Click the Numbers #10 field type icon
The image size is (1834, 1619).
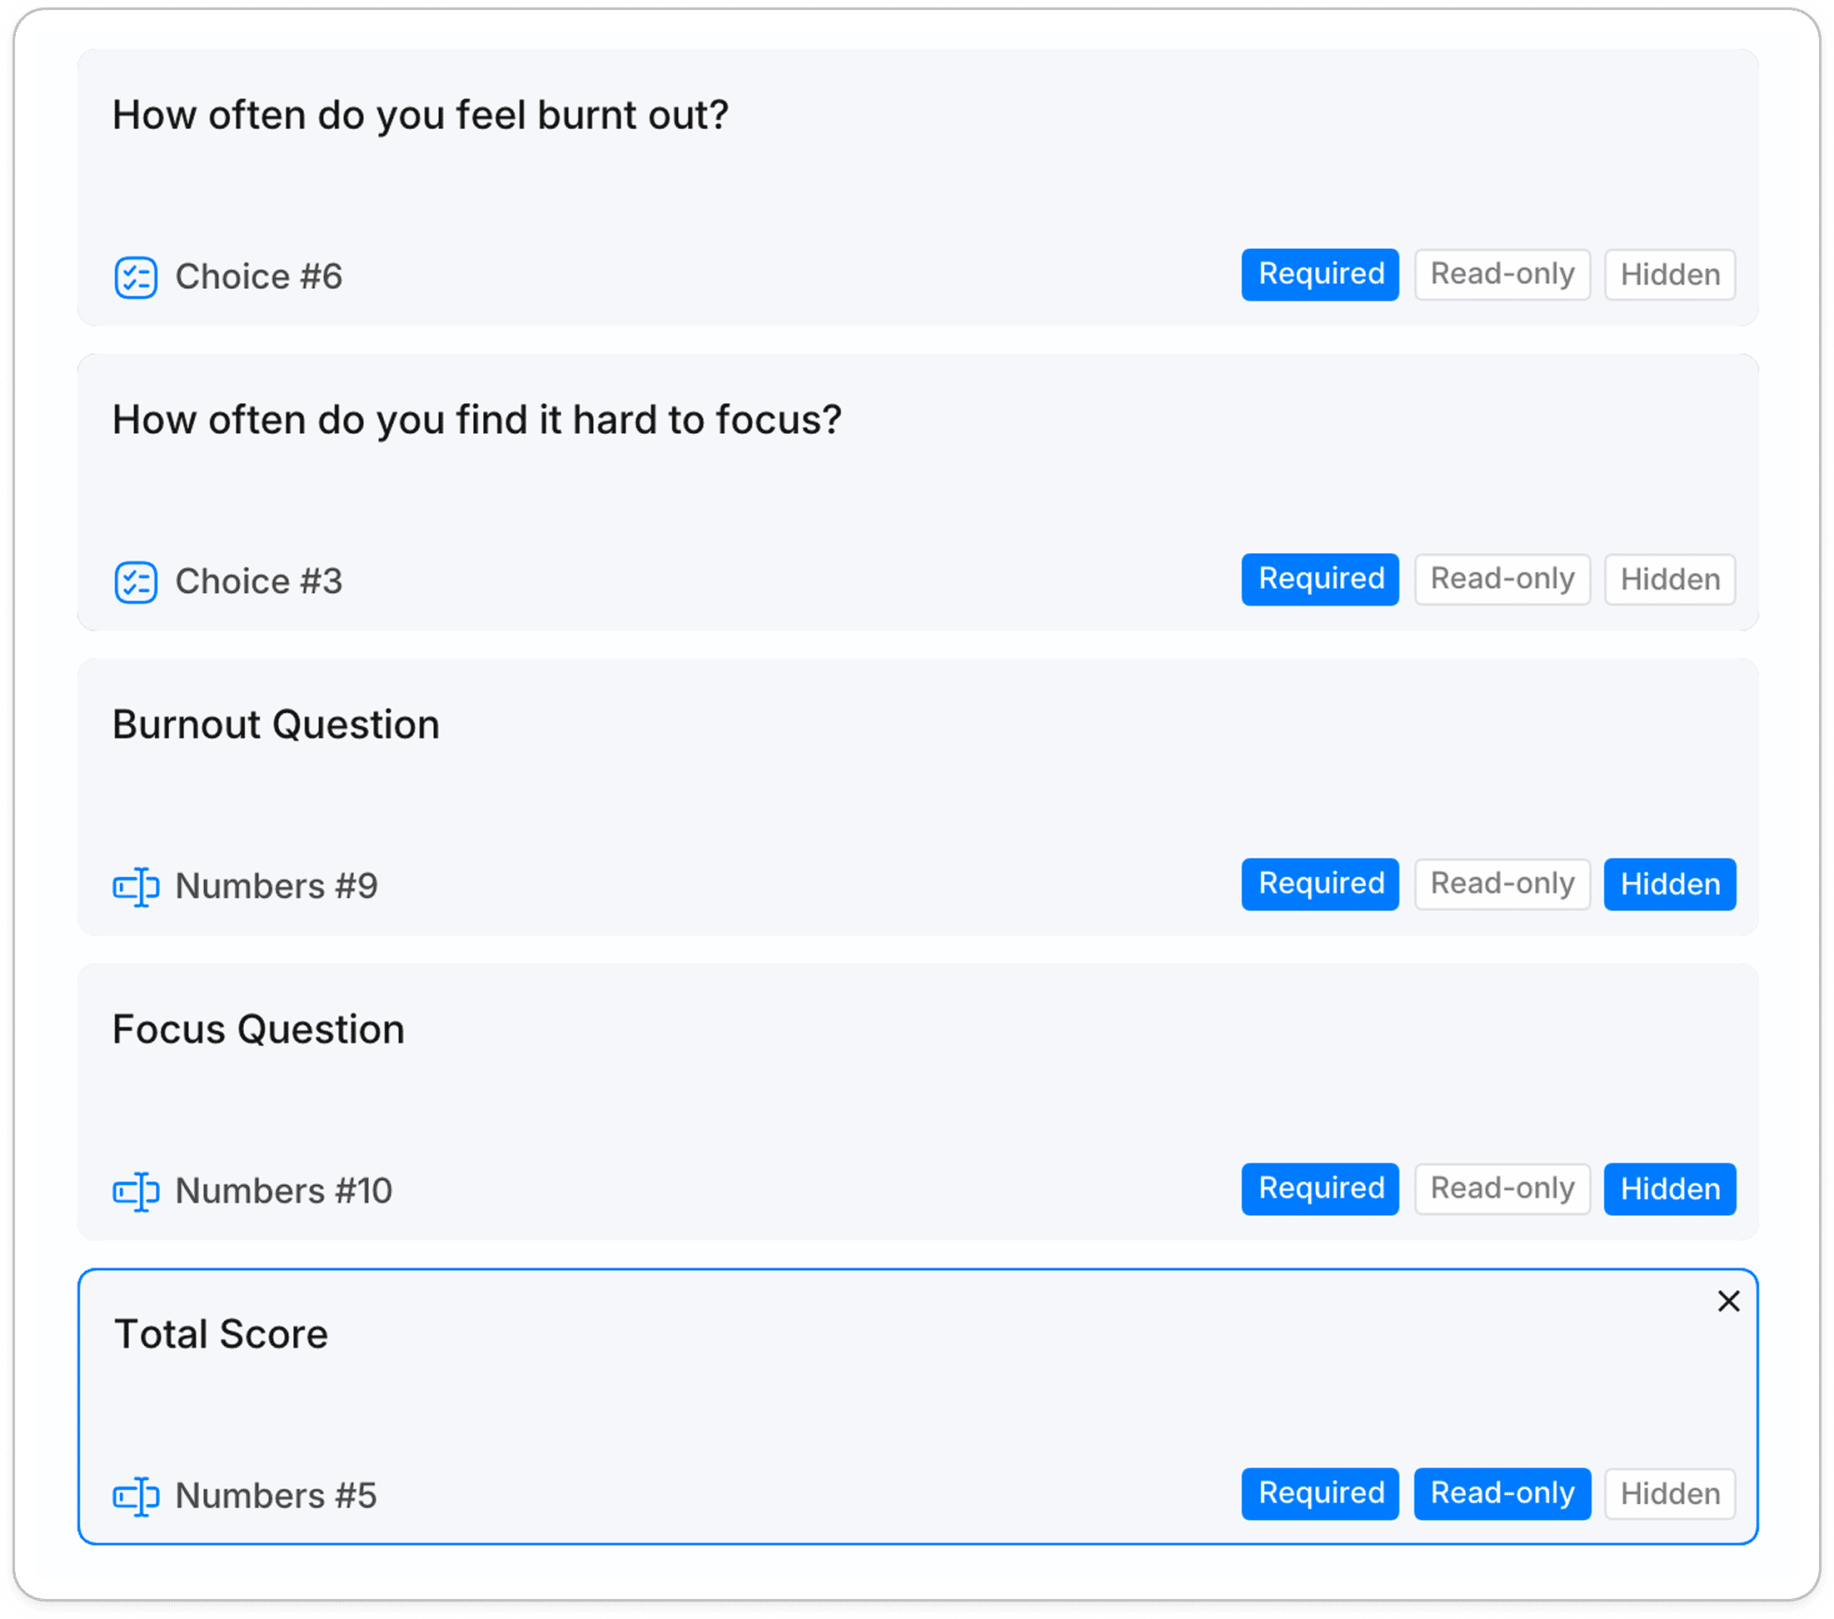click(136, 1192)
